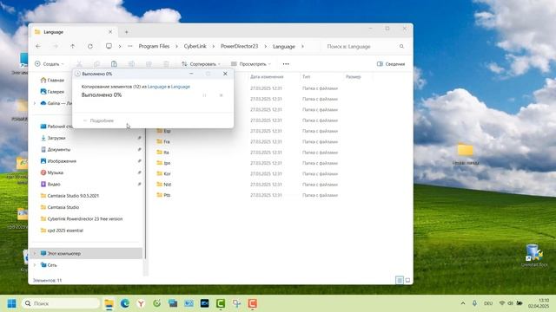Screen dimensions: 556x312
Task: Click the Delete trash icon in toolbar
Action: (x=166, y=64)
